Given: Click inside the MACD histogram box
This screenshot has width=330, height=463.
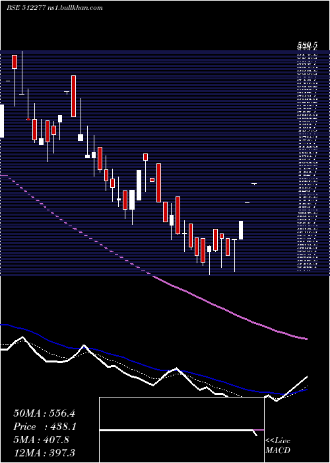Looking at the screenshot, I should pyautogui.click(x=181, y=430).
